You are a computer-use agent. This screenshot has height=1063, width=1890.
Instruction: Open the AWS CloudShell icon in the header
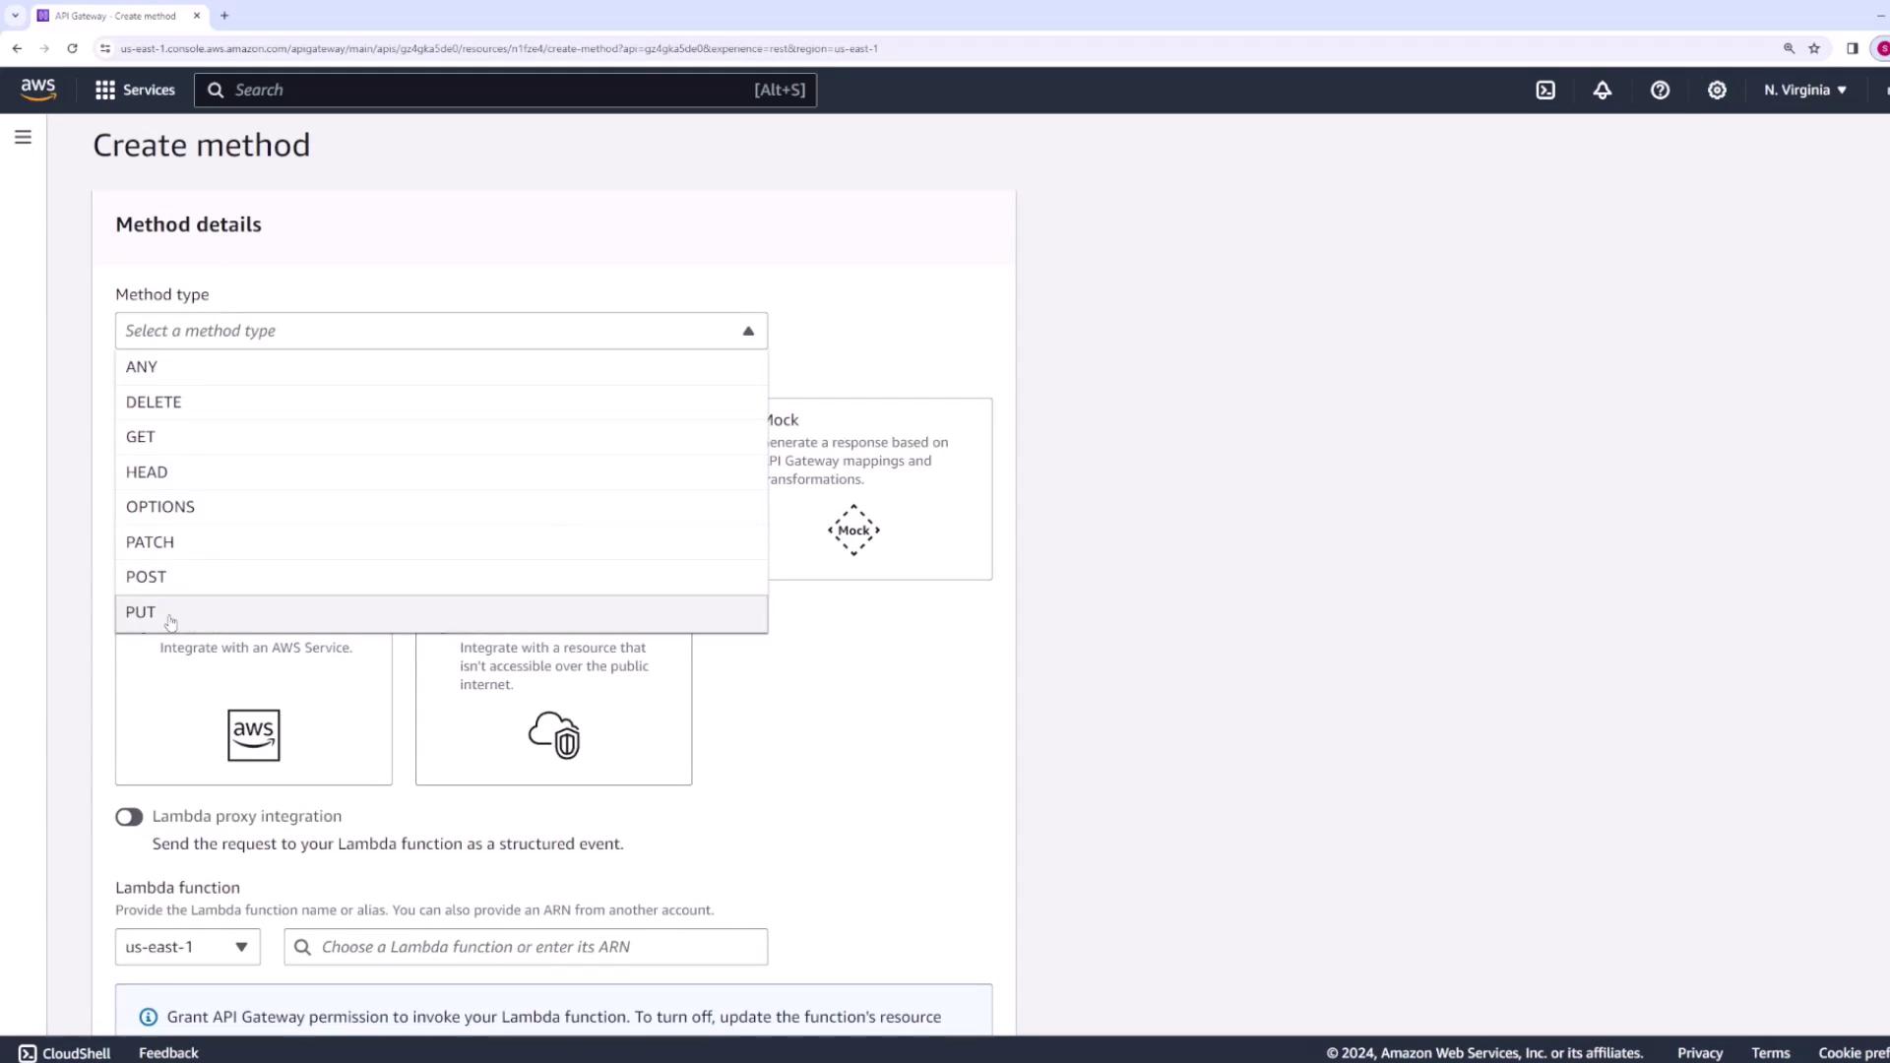click(x=1545, y=90)
